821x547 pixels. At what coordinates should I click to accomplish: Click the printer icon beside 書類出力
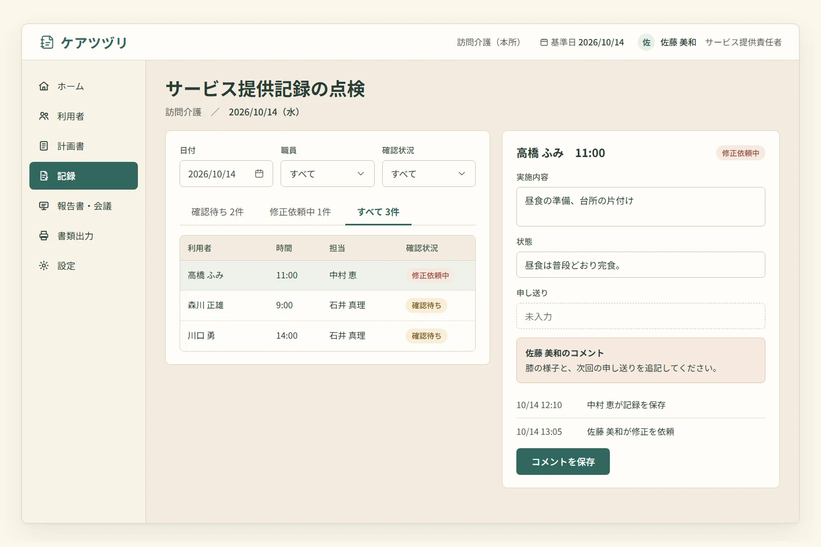point(44,236)
